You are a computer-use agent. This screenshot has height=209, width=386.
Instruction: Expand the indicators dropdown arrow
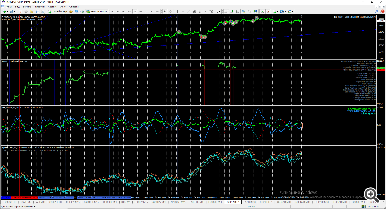[x=278, y=11]
